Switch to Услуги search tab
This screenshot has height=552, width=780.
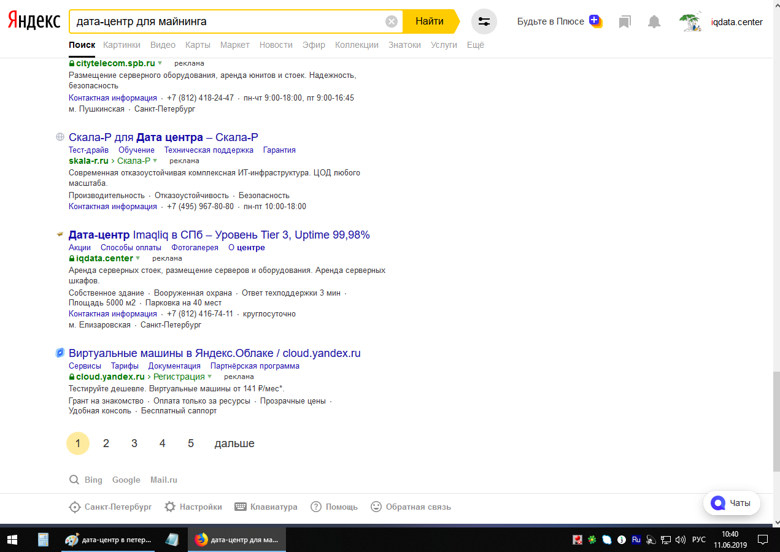coord(444,45)
